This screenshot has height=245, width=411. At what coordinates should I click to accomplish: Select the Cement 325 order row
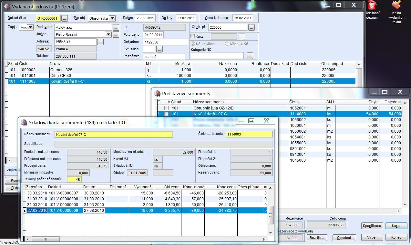coord(181,70)
